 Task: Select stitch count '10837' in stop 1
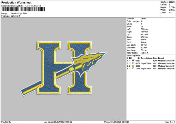pos(137,61)
